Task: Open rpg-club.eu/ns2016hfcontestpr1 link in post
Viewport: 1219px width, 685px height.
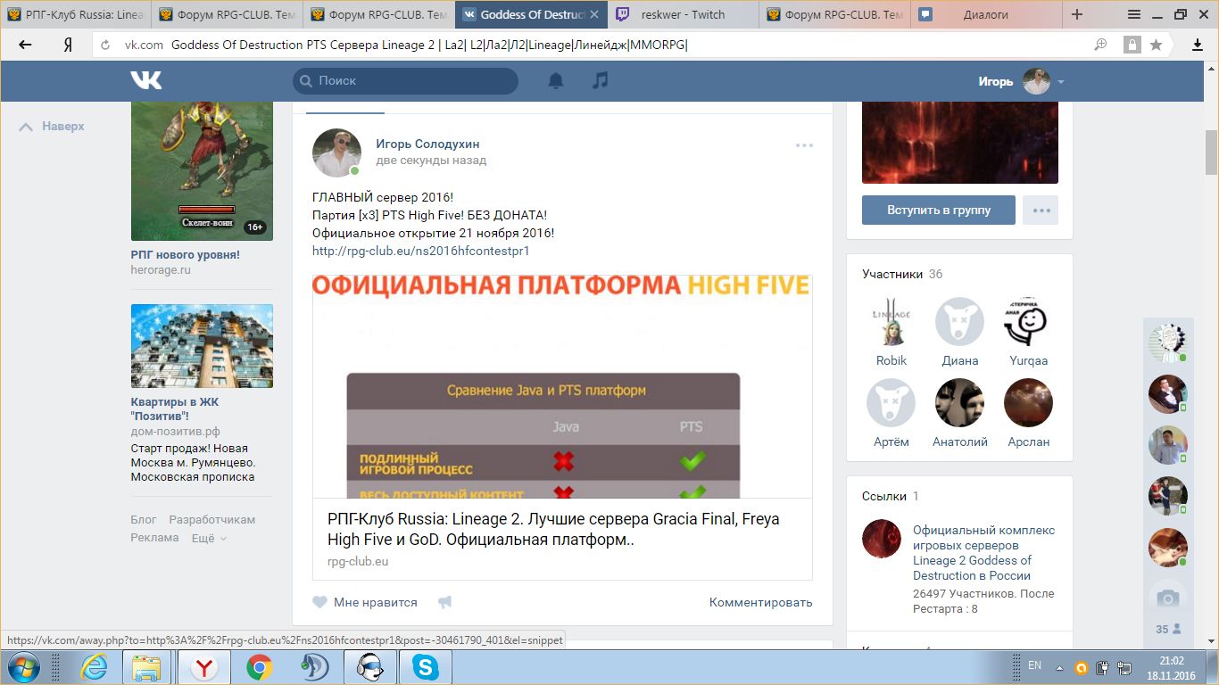Action: (421, 251)
